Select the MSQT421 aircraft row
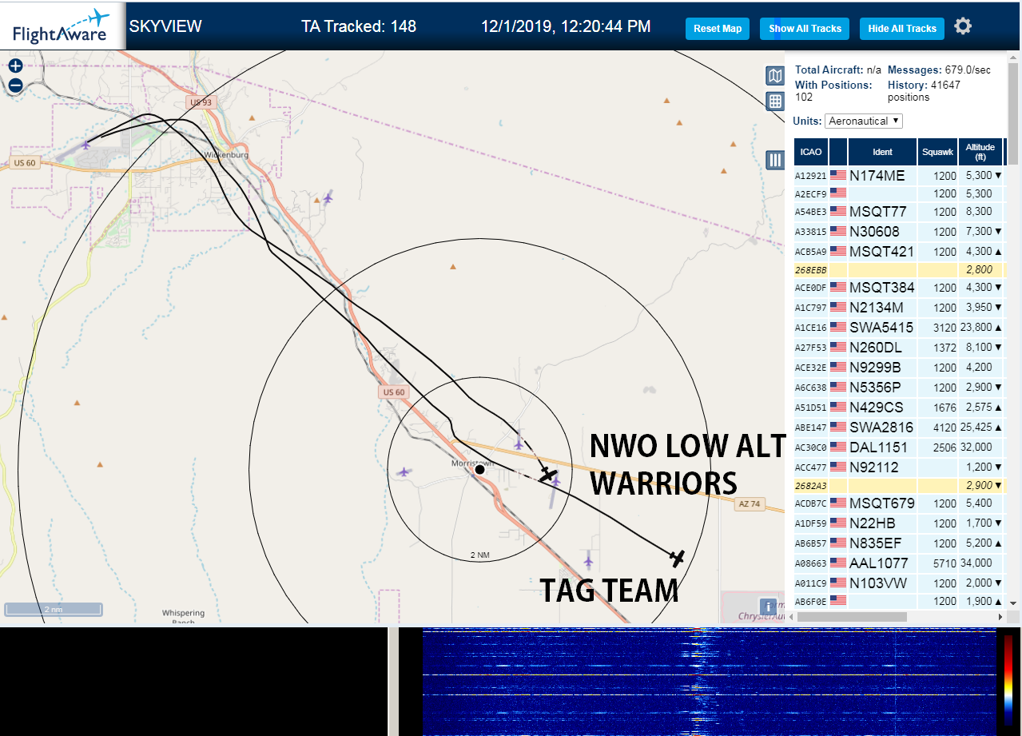This screenshot has height=736, width=1022. (899, 251)
